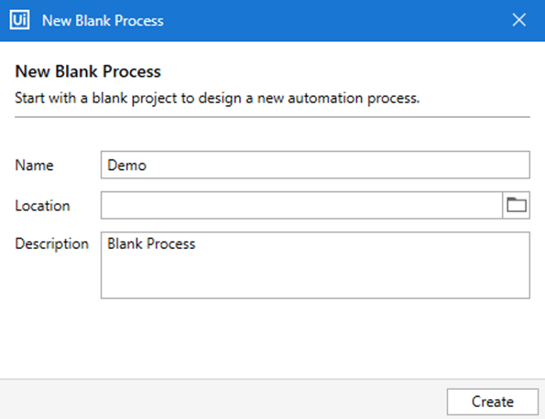Select the Location field label
Screen dimensions: 545x419
tap(43, 206)
